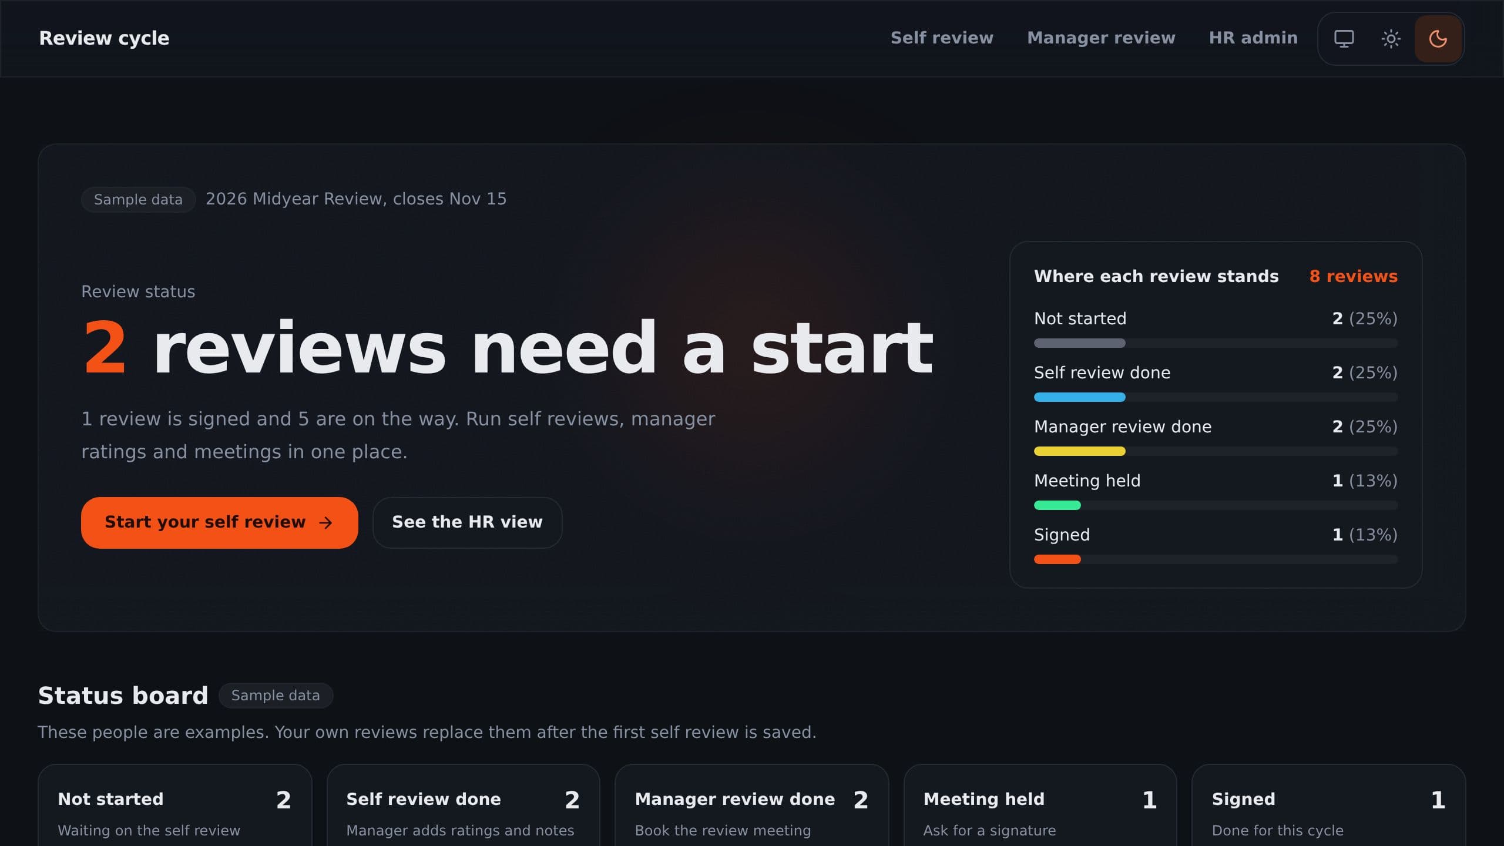Click the Meeting held green bar

1057,505
